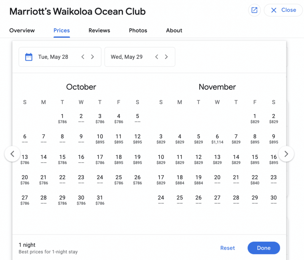The width and height of the screenshot is (304, 260).
Task: Close the hotel details panel
Action: [283, 10]
